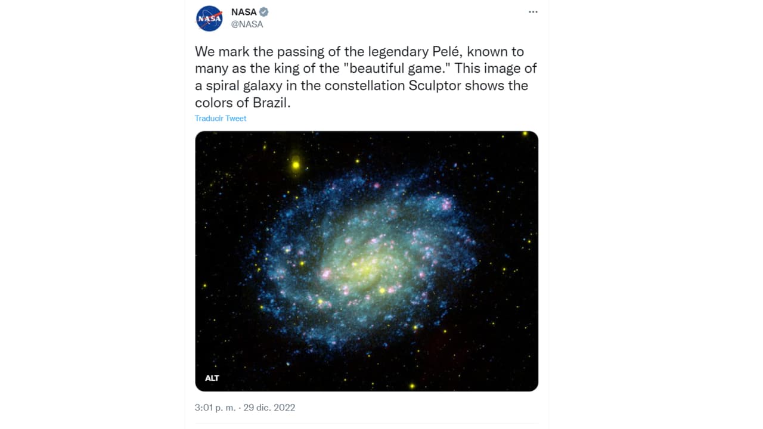
Task: Click the "Traducir Tweet" link
Action: click(221, 118)
